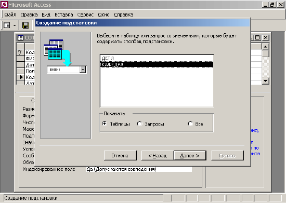Screen dimensions: 286x203
Task: Open the Вид menu
Action: [x=46, y=15]
